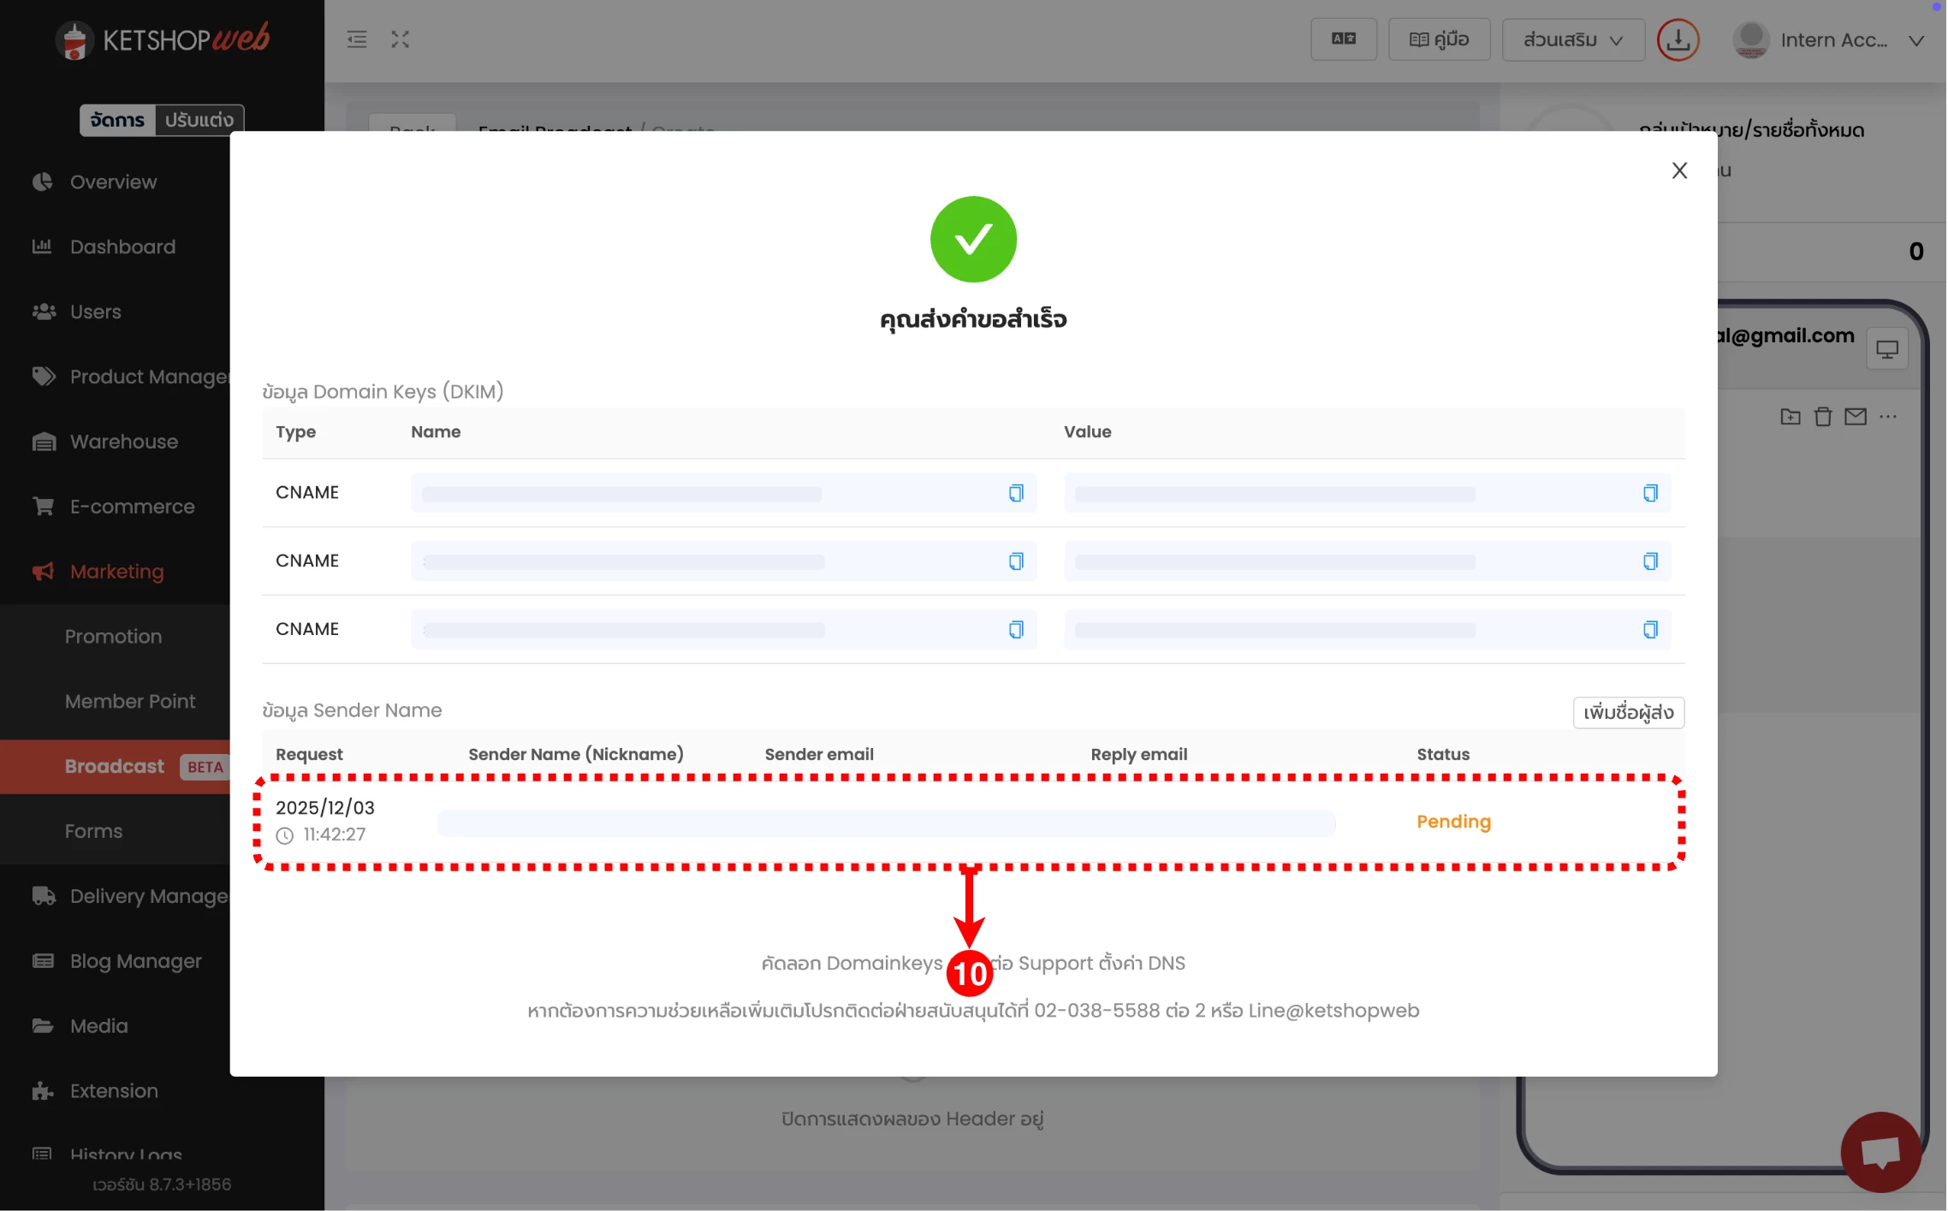
Task: Select the จัดการ sidebar mode
Action: pos(117,120)
